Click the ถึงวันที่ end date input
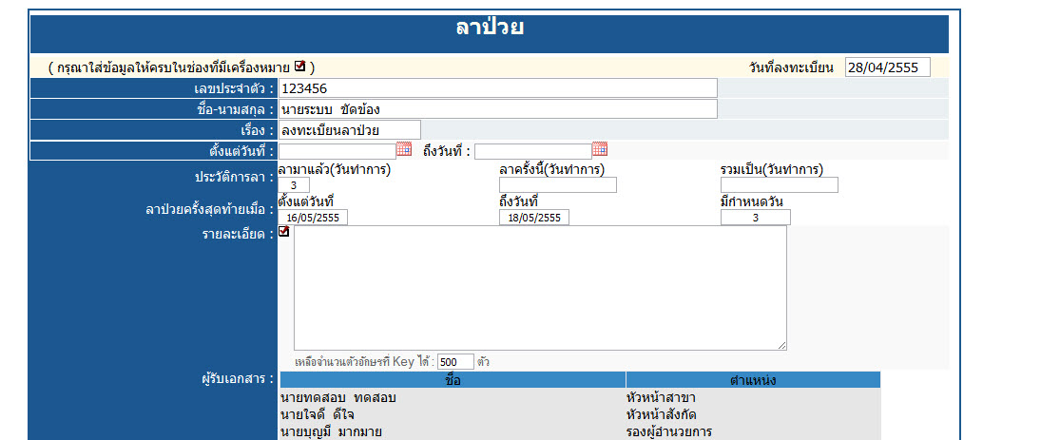 click(533, 151)
